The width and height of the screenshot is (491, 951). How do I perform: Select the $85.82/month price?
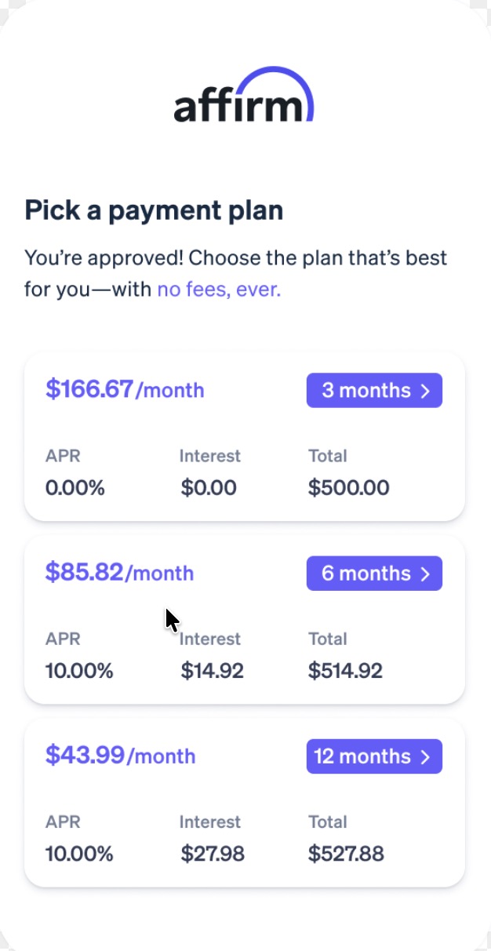point(119,572)
